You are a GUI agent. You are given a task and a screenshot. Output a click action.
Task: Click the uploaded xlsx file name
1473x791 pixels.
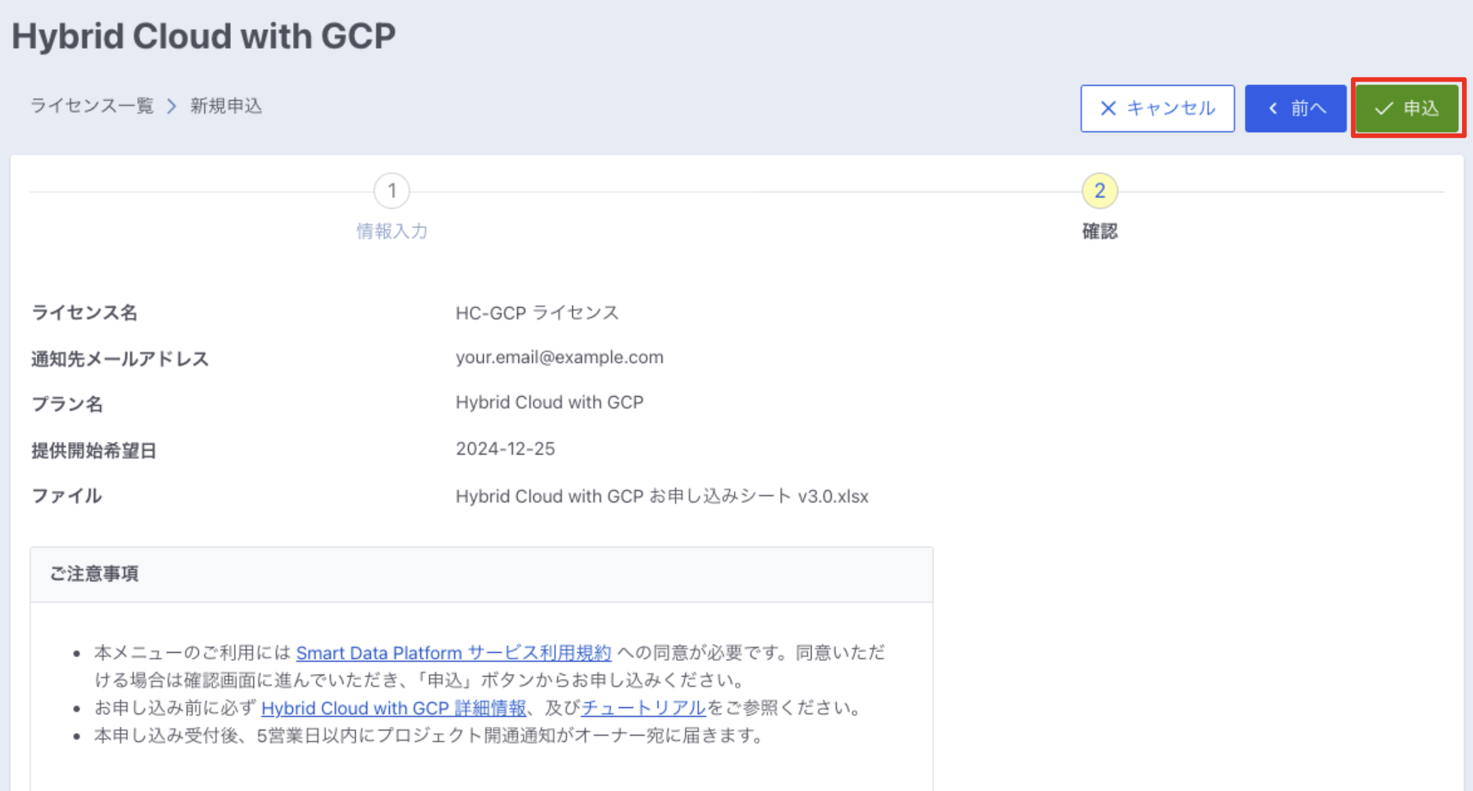[662, 496]
